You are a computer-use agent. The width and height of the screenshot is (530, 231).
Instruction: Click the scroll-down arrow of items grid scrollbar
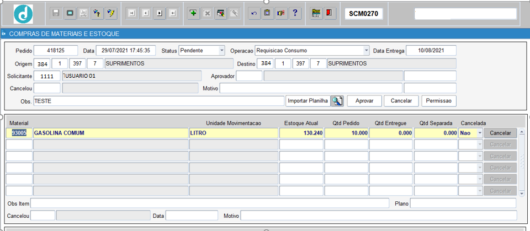click(522, 193)
